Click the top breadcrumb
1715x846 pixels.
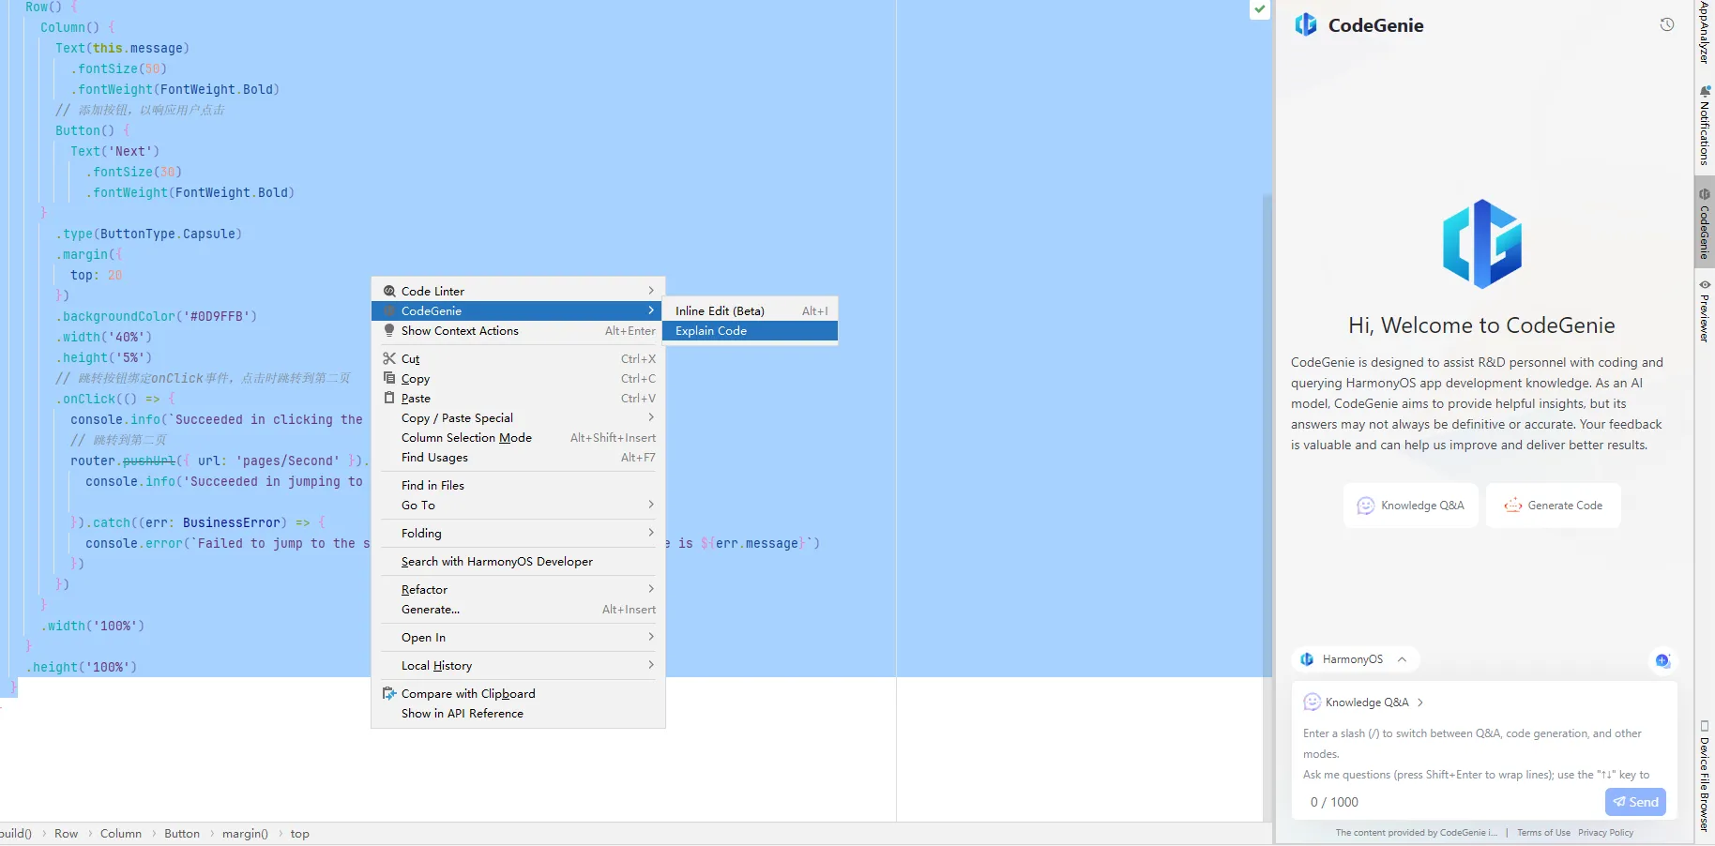tap(299, 834)
